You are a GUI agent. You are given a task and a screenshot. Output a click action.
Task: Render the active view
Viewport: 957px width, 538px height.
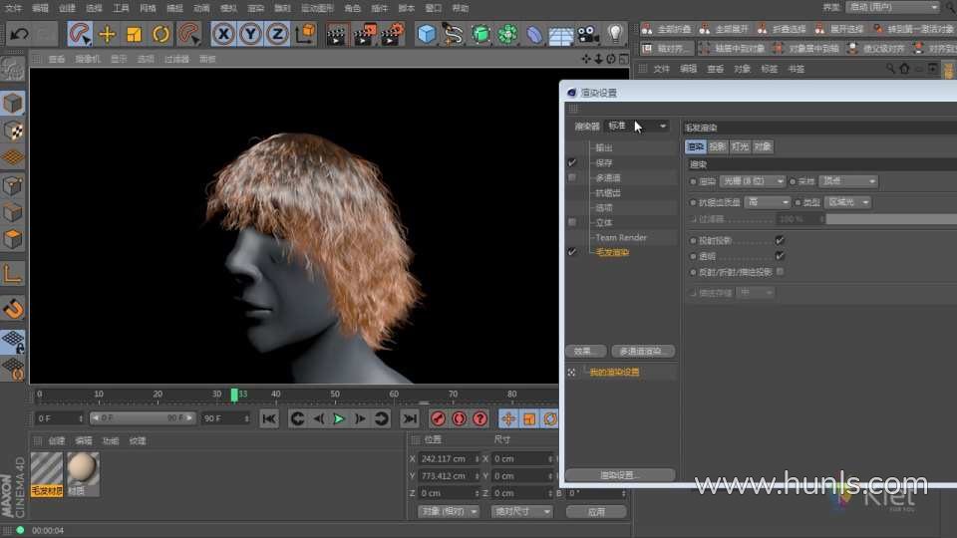point(336,34)
